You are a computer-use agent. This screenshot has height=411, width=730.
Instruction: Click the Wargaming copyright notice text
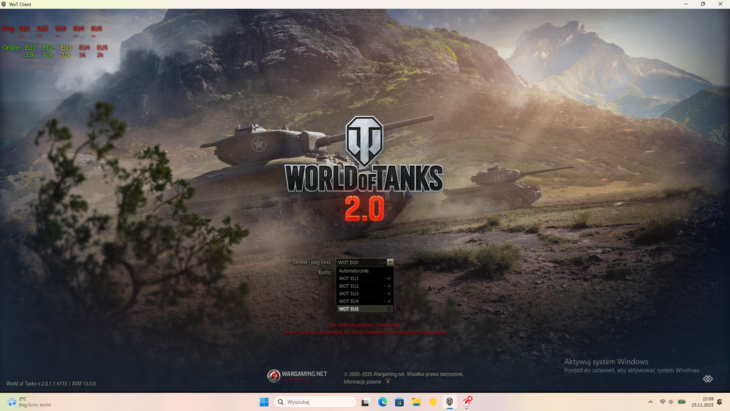coord(404,374)
